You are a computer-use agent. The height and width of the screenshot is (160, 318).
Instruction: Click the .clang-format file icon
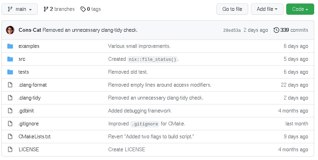point(10,85)
